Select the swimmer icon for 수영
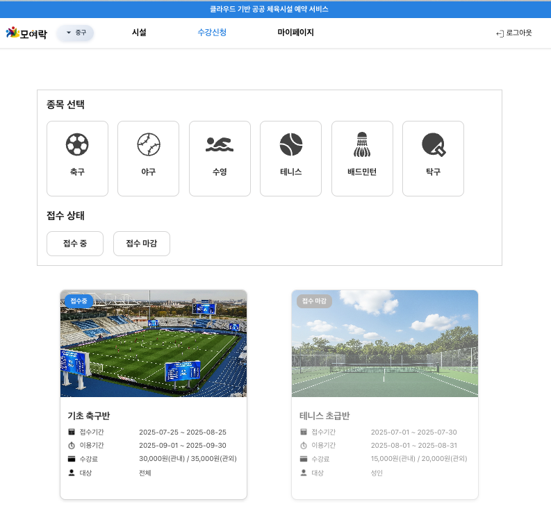 coord(220,144)
